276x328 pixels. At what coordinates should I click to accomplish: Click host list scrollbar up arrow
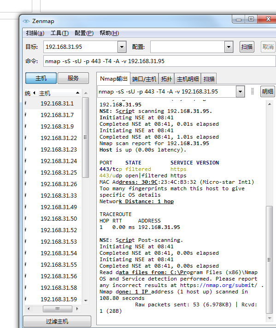[86, 93]
